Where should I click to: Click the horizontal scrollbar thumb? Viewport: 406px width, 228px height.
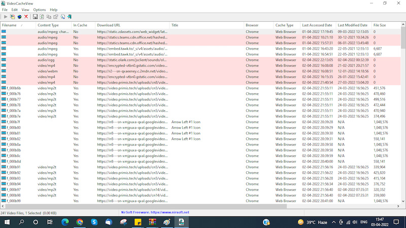coord(146,206)
